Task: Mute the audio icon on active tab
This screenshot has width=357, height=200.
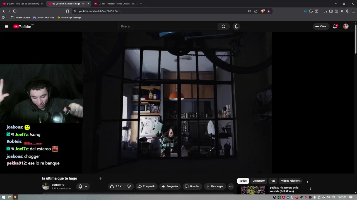Action: [54, 4]
